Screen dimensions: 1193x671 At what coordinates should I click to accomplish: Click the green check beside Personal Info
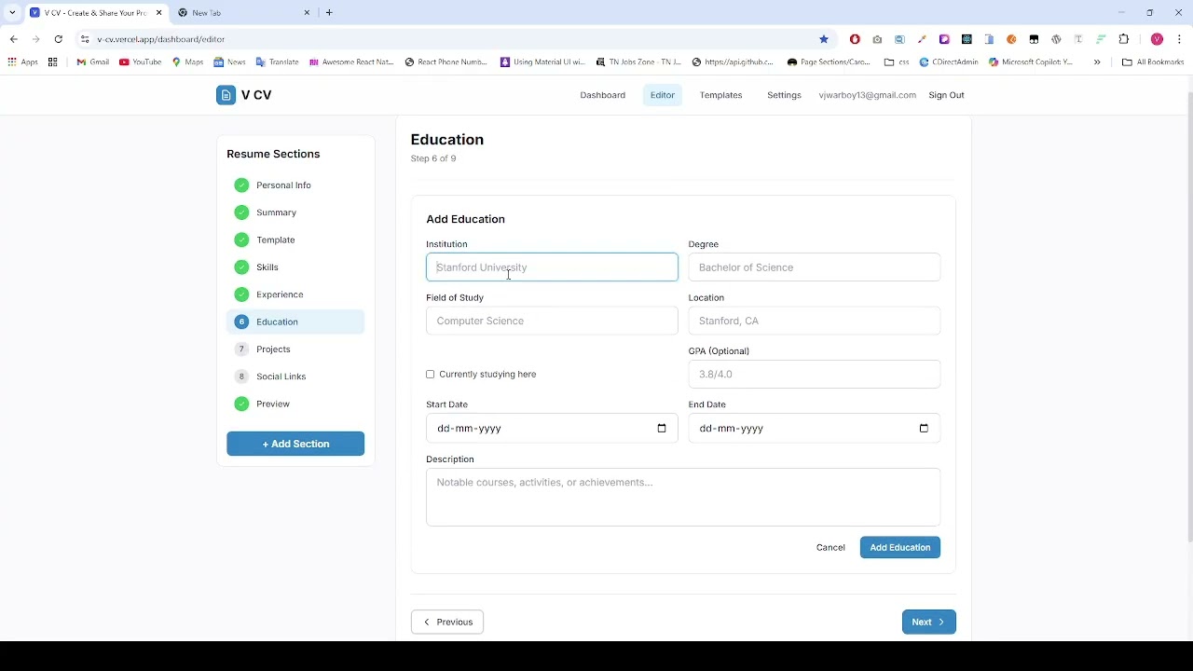[x=241, y=185]
